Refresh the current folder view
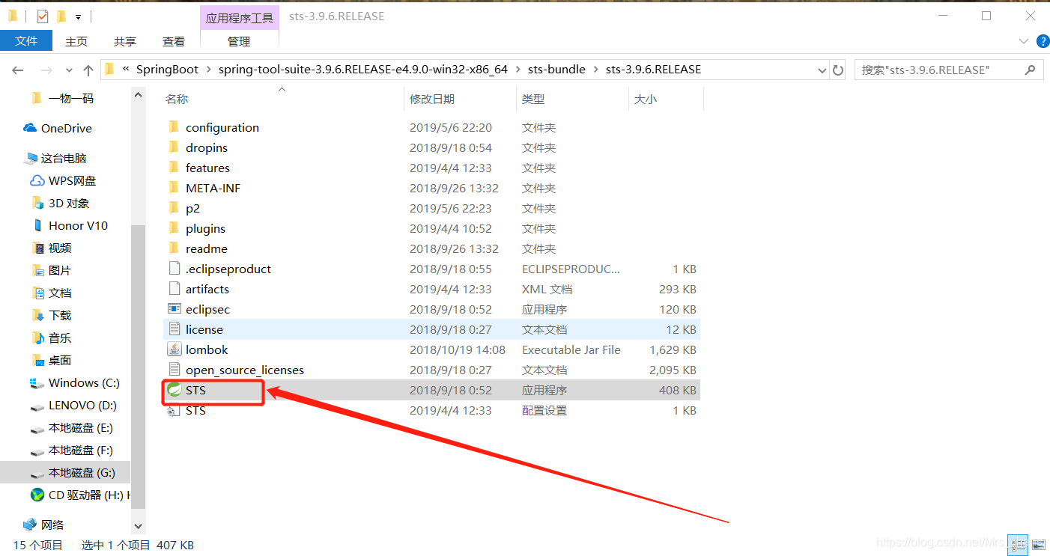This screenshot has width=1050, height=556. [839, 70]
